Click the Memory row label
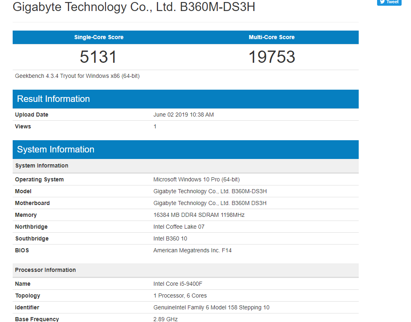The height and width of the screenshot is (322, 411). (x=26, y=215)
